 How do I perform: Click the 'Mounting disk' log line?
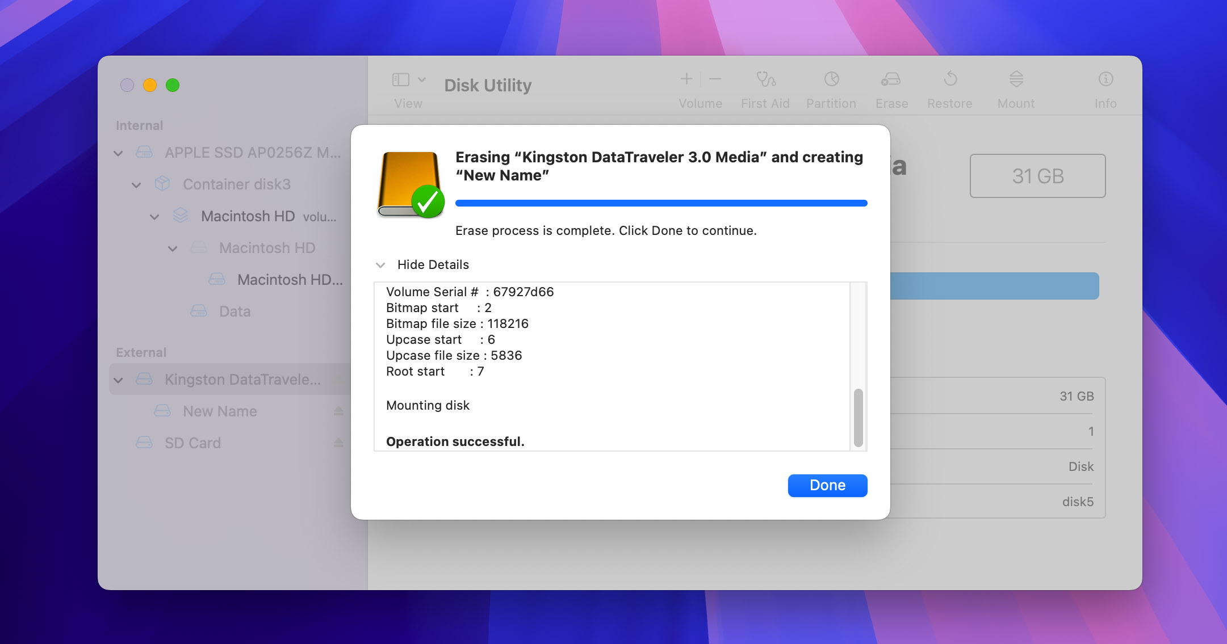pyautogui.click(x=428, y=405)
